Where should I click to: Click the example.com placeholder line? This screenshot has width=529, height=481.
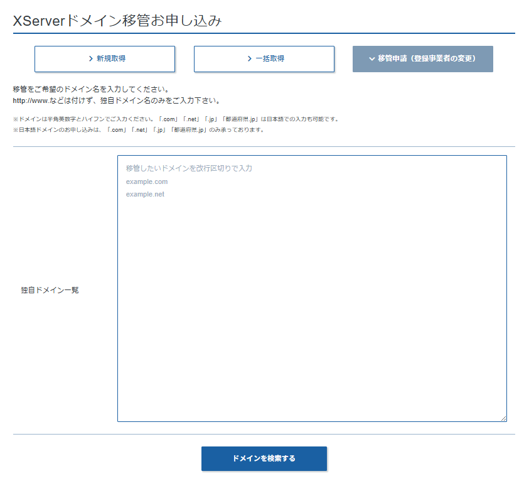(x=147, y=181)
